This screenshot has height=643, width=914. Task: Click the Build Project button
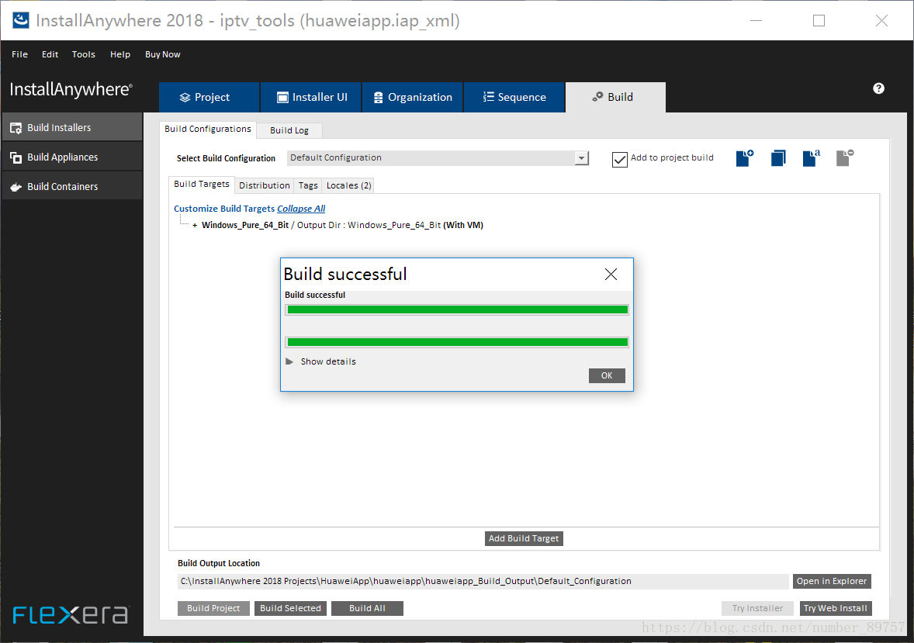[x=213, y=608]
